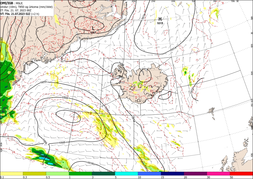
Task: Click the '1015' high pressure value
Action: tap(160, 23)
